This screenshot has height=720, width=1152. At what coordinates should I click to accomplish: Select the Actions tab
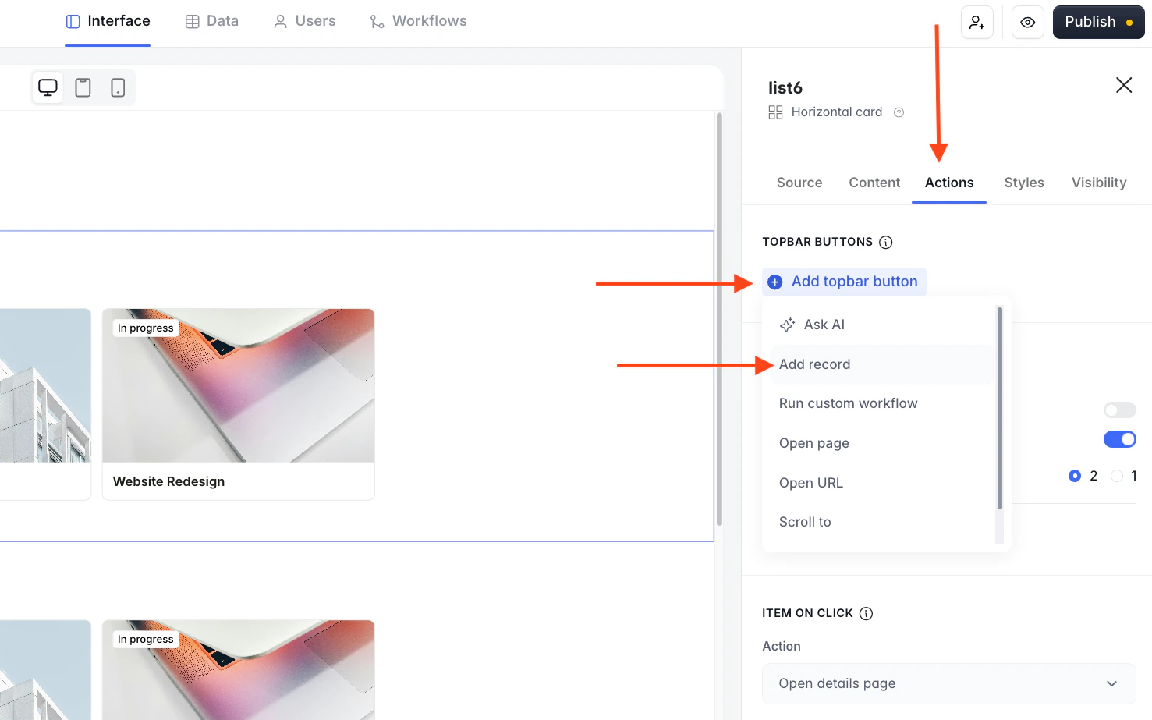pyautogui.click(x=949, y=183)
